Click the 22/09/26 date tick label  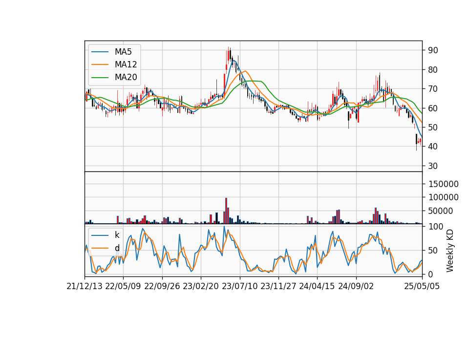[x=162, y=286]
